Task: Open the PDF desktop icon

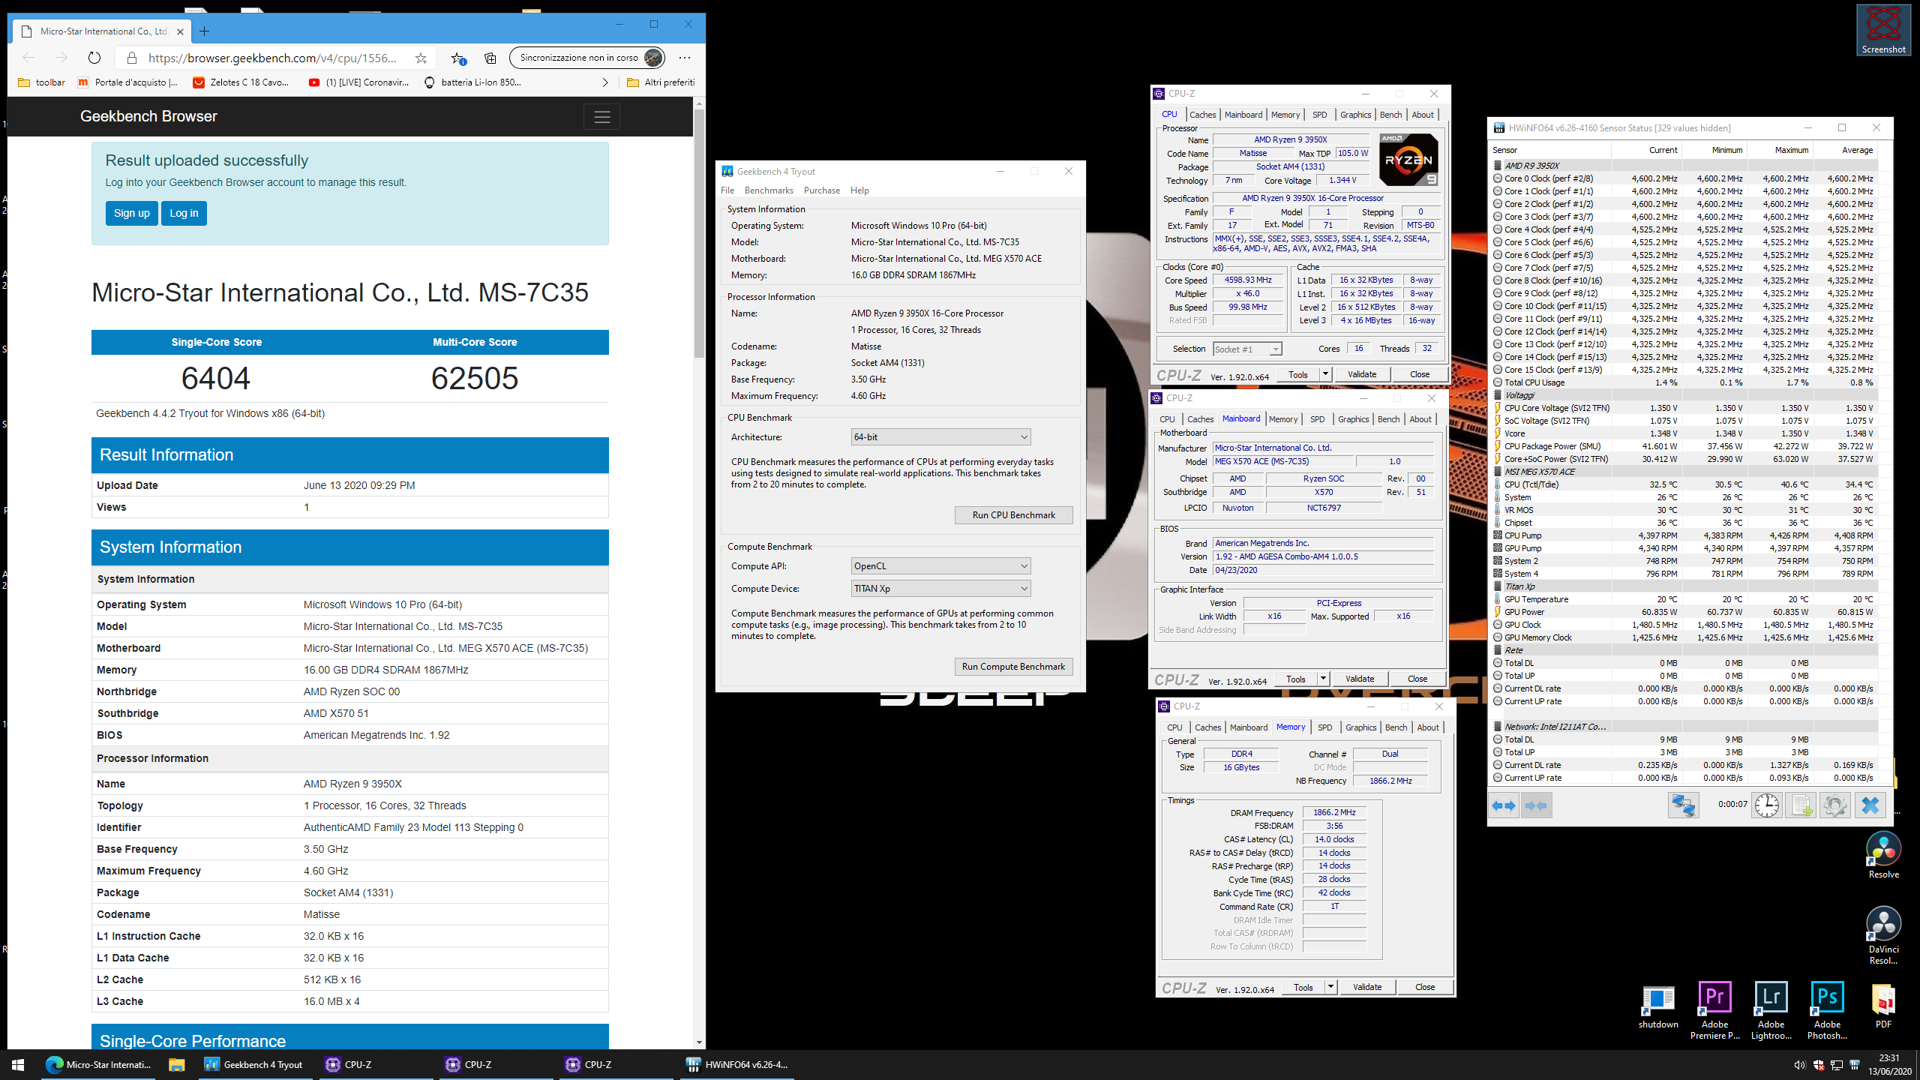Action: 1883,1006
